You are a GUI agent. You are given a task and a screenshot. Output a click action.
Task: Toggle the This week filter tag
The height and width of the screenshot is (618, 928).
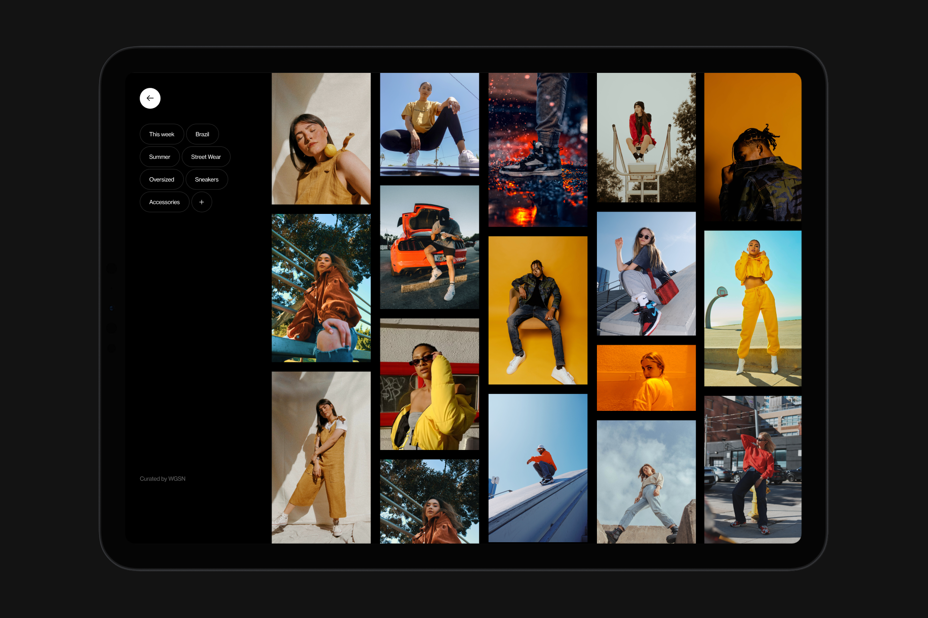click(161, 134)
